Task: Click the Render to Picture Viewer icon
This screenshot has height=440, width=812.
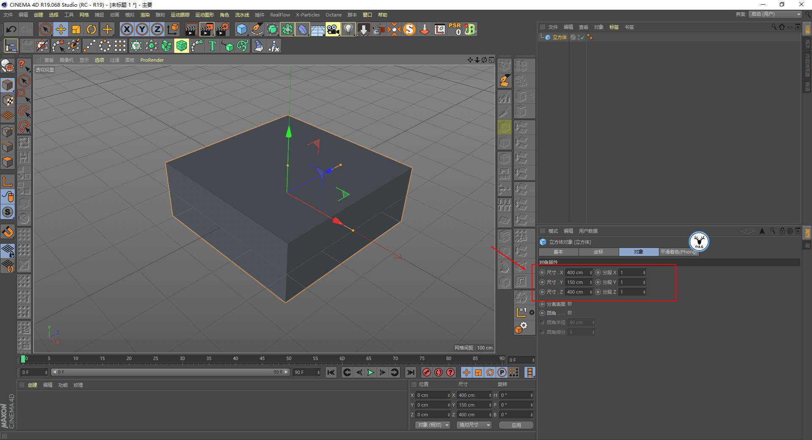Action: point(207,29)
